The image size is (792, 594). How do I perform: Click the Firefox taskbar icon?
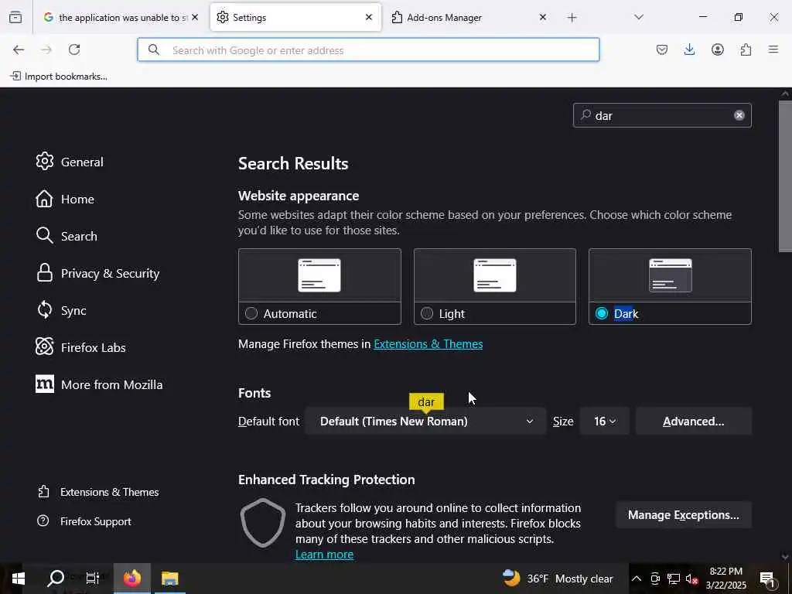pos(131,579)
